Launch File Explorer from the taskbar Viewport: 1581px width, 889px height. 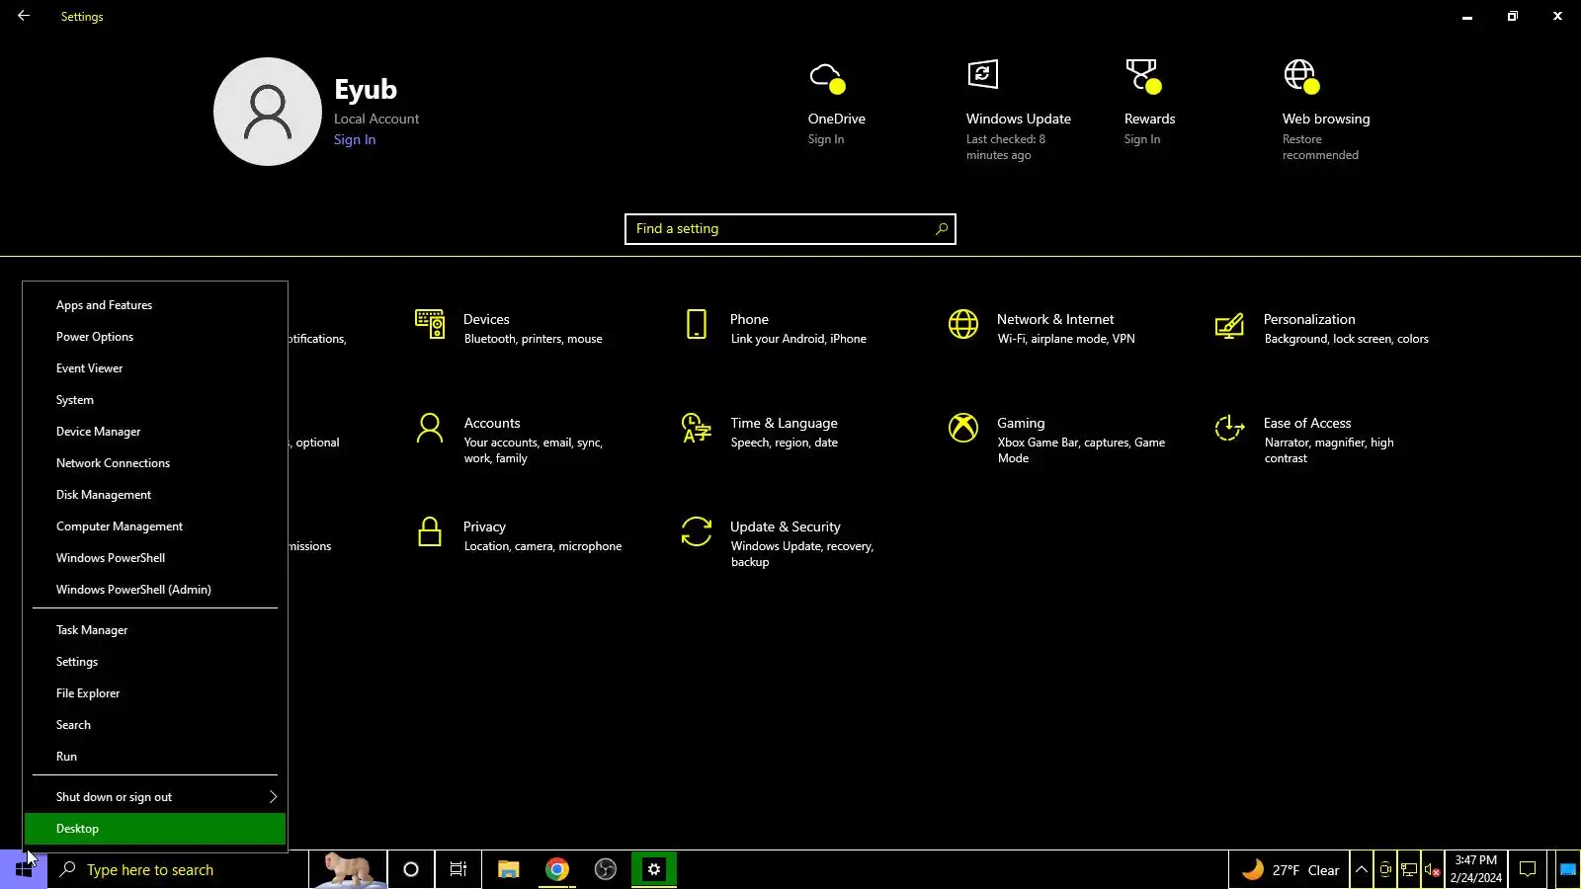pyautogui.click(x=509, y=869)
